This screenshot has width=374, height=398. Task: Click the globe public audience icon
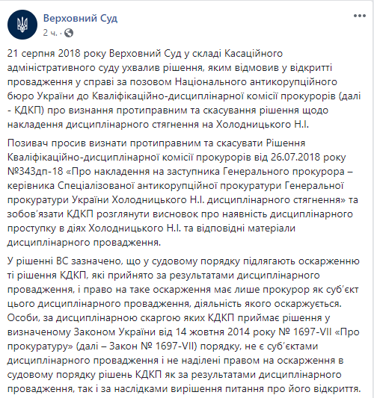click(x=69, y=33)
